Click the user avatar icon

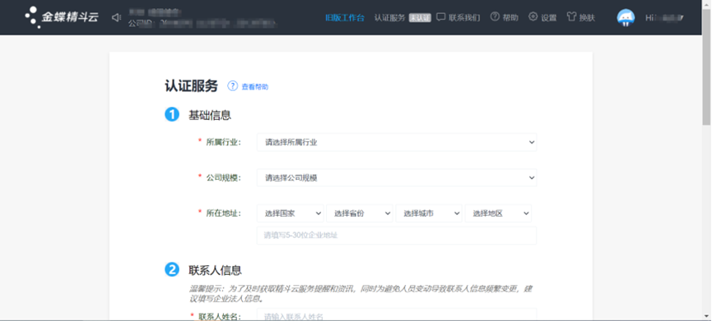626,18
